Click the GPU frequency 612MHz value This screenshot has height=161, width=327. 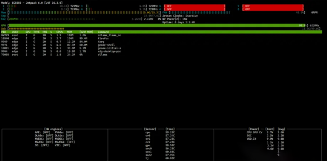coord(314,25)
